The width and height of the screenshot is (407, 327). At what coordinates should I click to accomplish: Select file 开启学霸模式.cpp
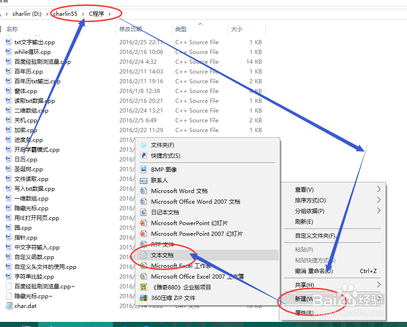tap(37, 149)
